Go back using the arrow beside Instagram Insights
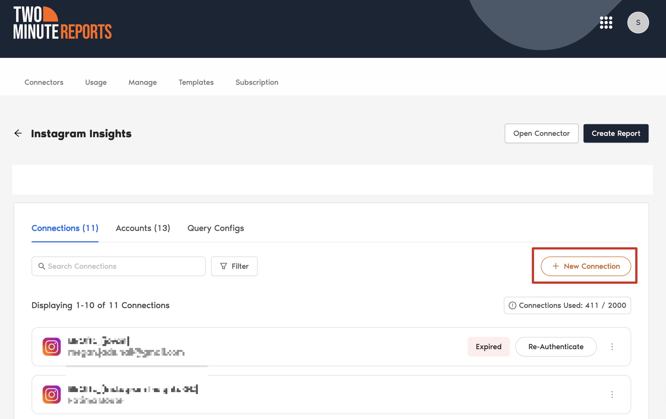 point(18,133)
